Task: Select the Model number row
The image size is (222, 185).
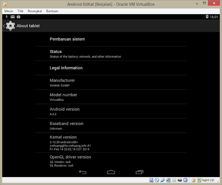Action: click(x=111, y=97)
